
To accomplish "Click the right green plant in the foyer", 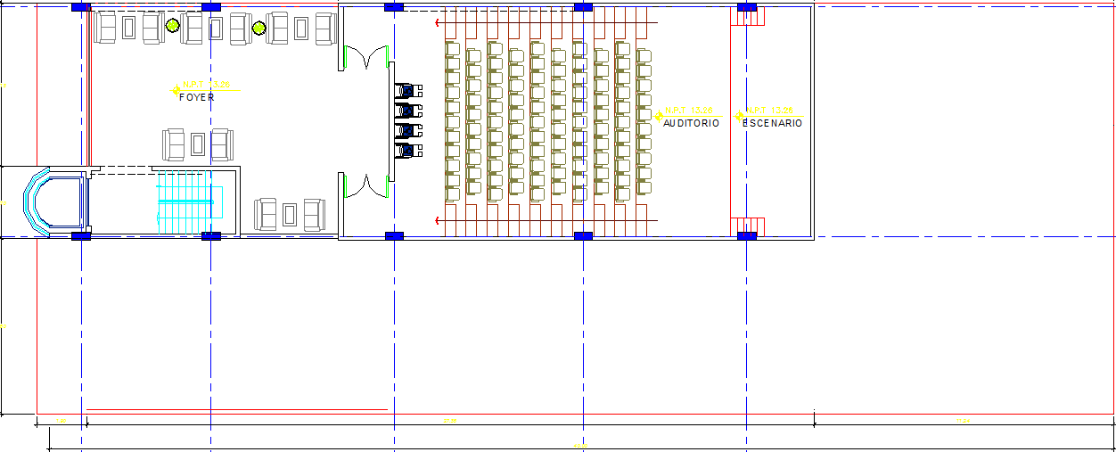I will click(258, 29).
